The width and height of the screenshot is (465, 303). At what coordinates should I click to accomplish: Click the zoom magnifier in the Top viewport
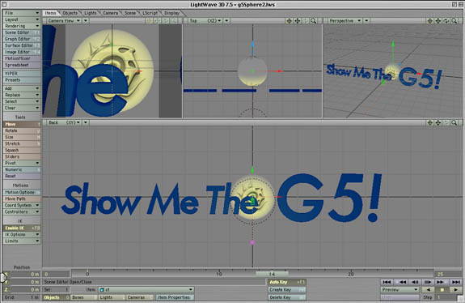pos(314,21)
